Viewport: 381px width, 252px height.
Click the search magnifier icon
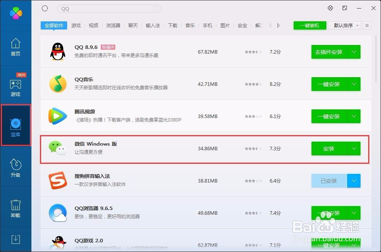(x=156, y=9)
